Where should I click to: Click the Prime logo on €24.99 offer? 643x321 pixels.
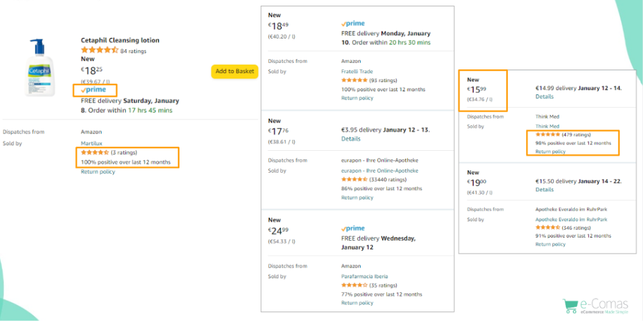click(352, 229)
